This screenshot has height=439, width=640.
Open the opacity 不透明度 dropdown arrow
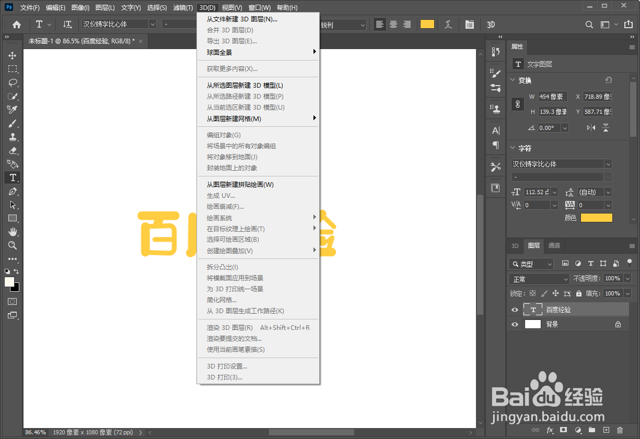[x=627, y=278]
